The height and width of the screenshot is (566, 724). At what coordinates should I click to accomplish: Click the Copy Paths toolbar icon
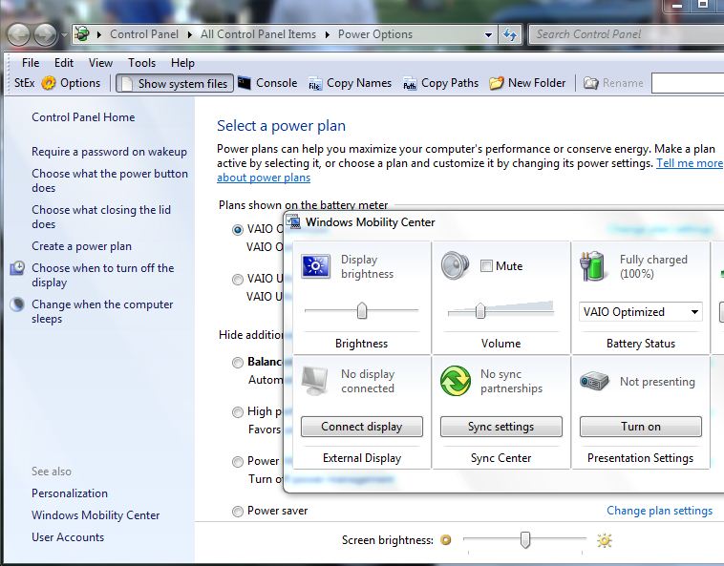(x=410, y=83)
